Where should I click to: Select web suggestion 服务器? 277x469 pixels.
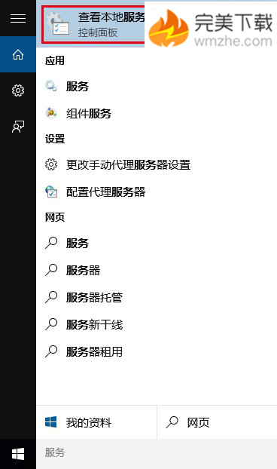coord(157,270)
